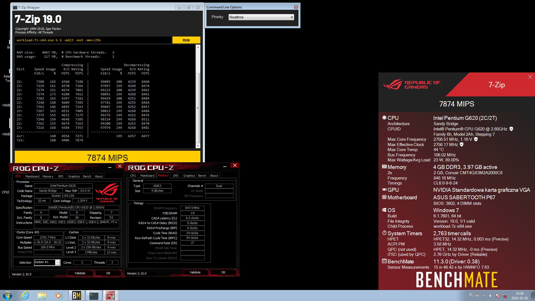Click the BenchMate section icon
The width and height of the screenshot is (535, 301).
384,261
